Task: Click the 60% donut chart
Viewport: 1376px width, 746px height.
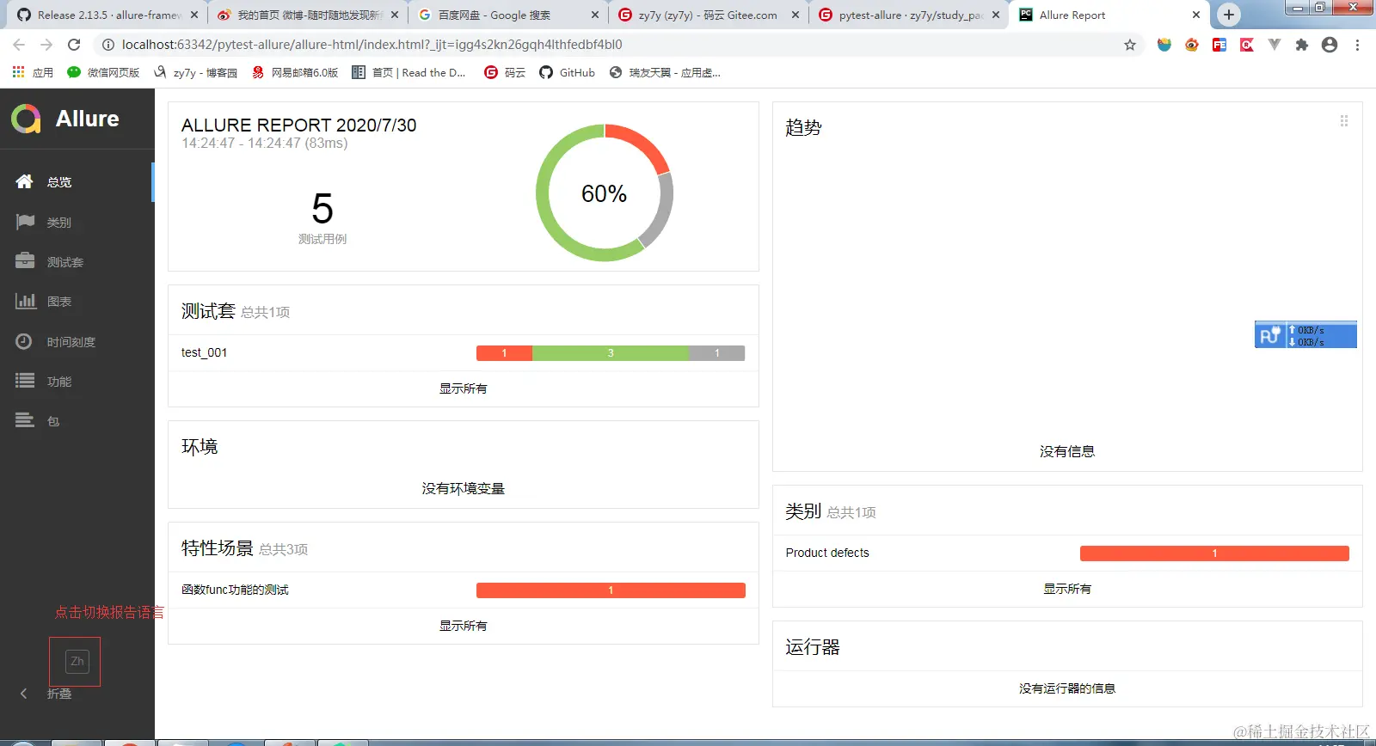Action: tap(605, 193)
